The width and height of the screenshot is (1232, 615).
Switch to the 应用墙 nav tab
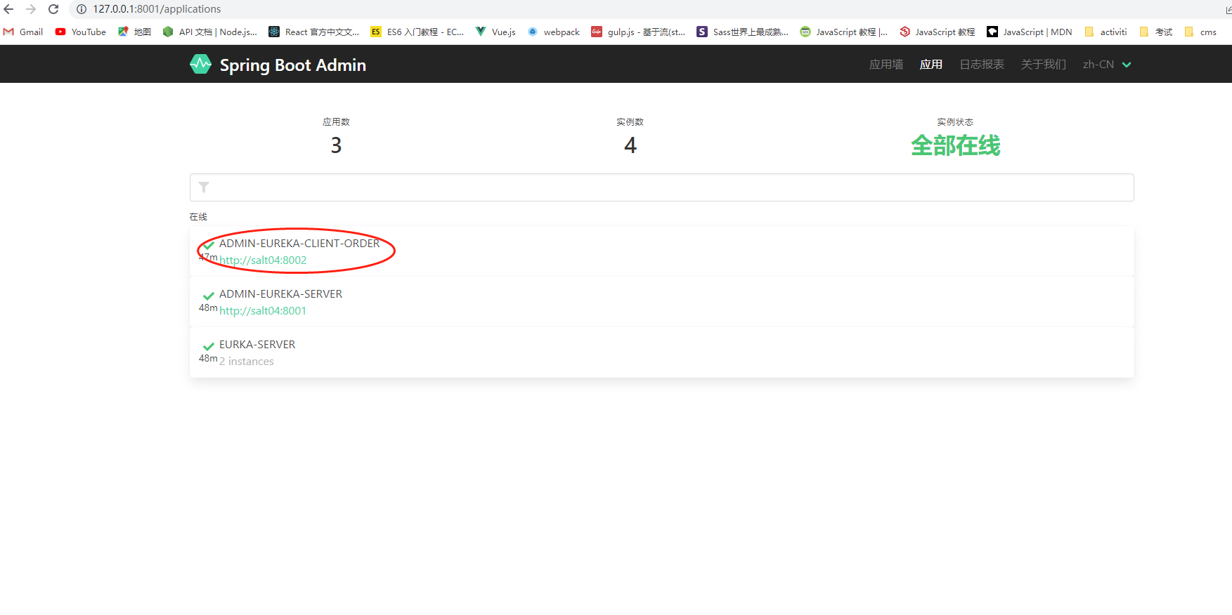[886, 65]
